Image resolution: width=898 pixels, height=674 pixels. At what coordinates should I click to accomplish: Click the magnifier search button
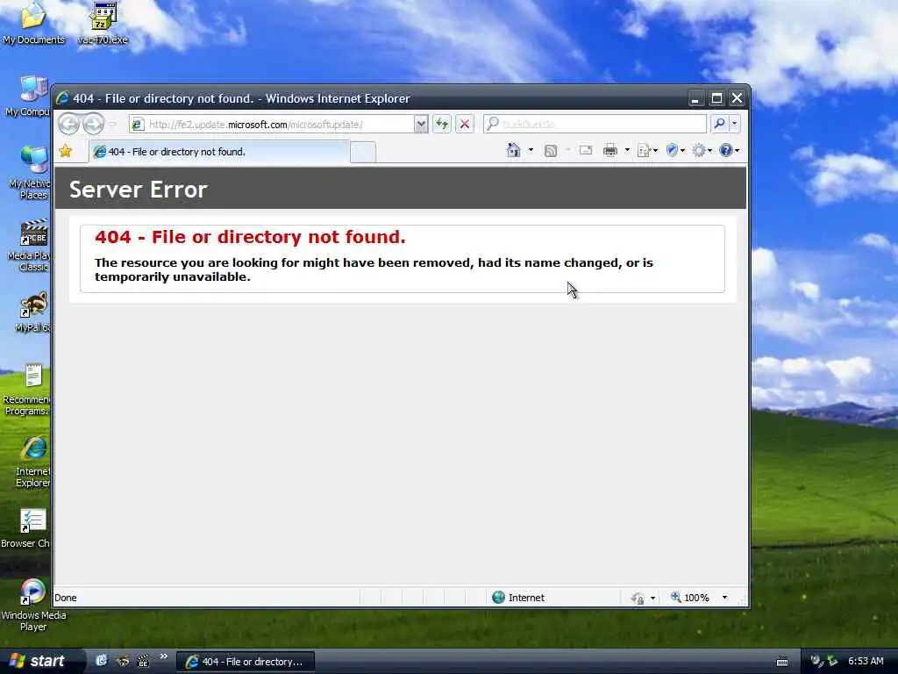(x=719, y=124)
